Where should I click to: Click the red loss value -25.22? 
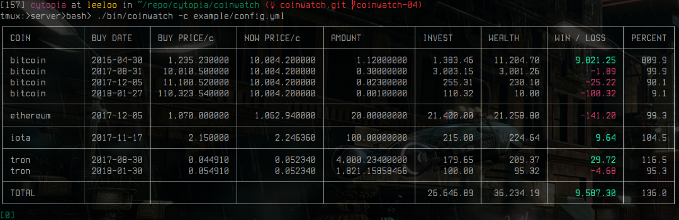(x=600, y=82)
